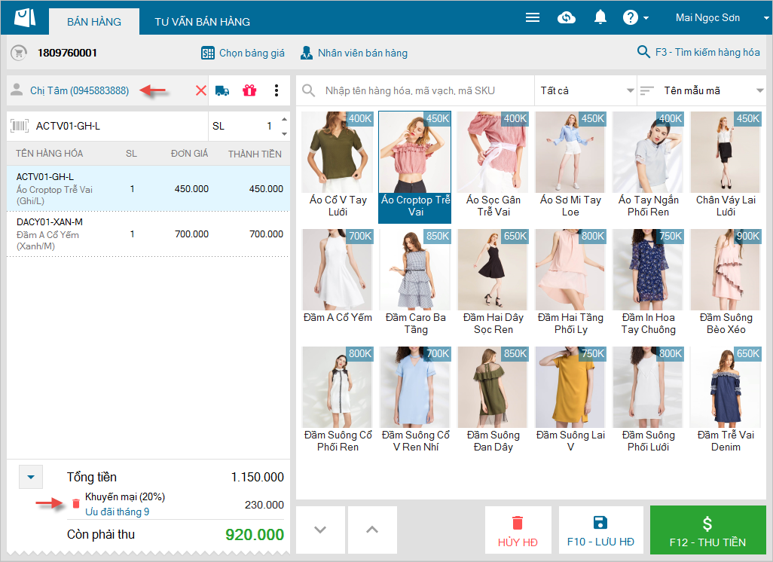The height and width of the screenshot is (562, 773).
Task: Open the notifications bell
Action: [x=600, y=17]
